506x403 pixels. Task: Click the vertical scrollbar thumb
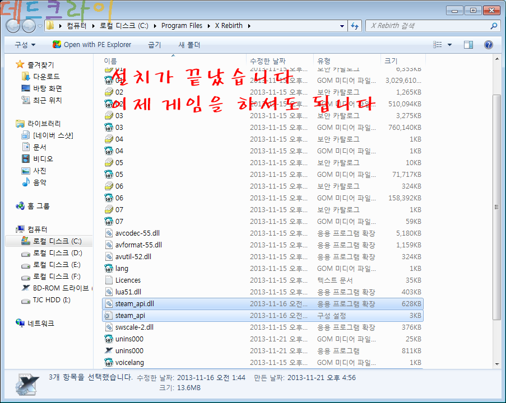pyautogui.click(x=497, y=207)
